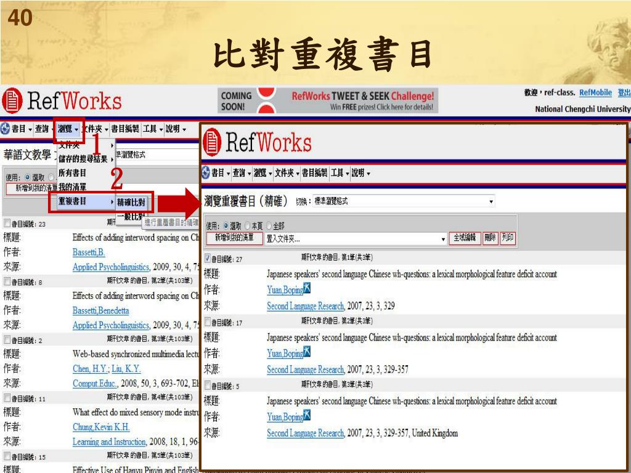This screenshot has height=473, width=631.
Task: Open the Second Language Research link in record 5
Action: [x=306, y=433]
